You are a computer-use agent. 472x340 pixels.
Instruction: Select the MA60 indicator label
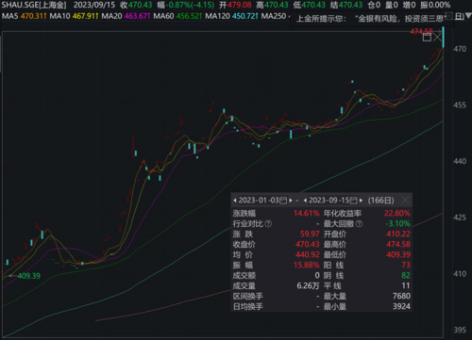point(163,16)
